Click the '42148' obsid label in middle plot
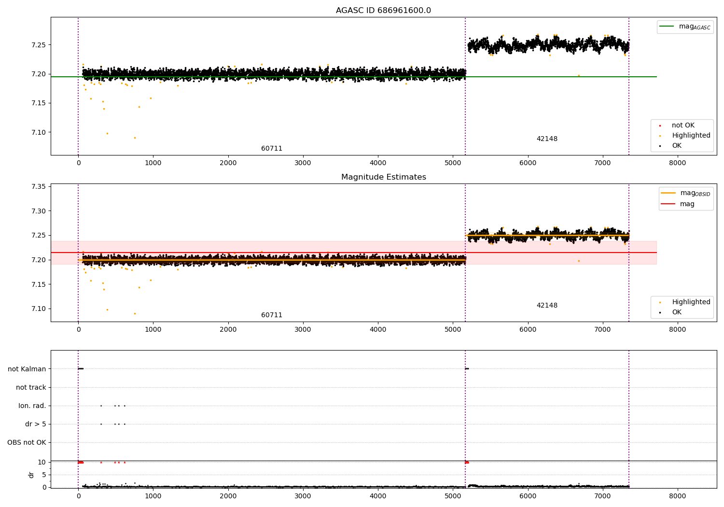The height and width of the screenshot is (507, 724). click(547, 306)
